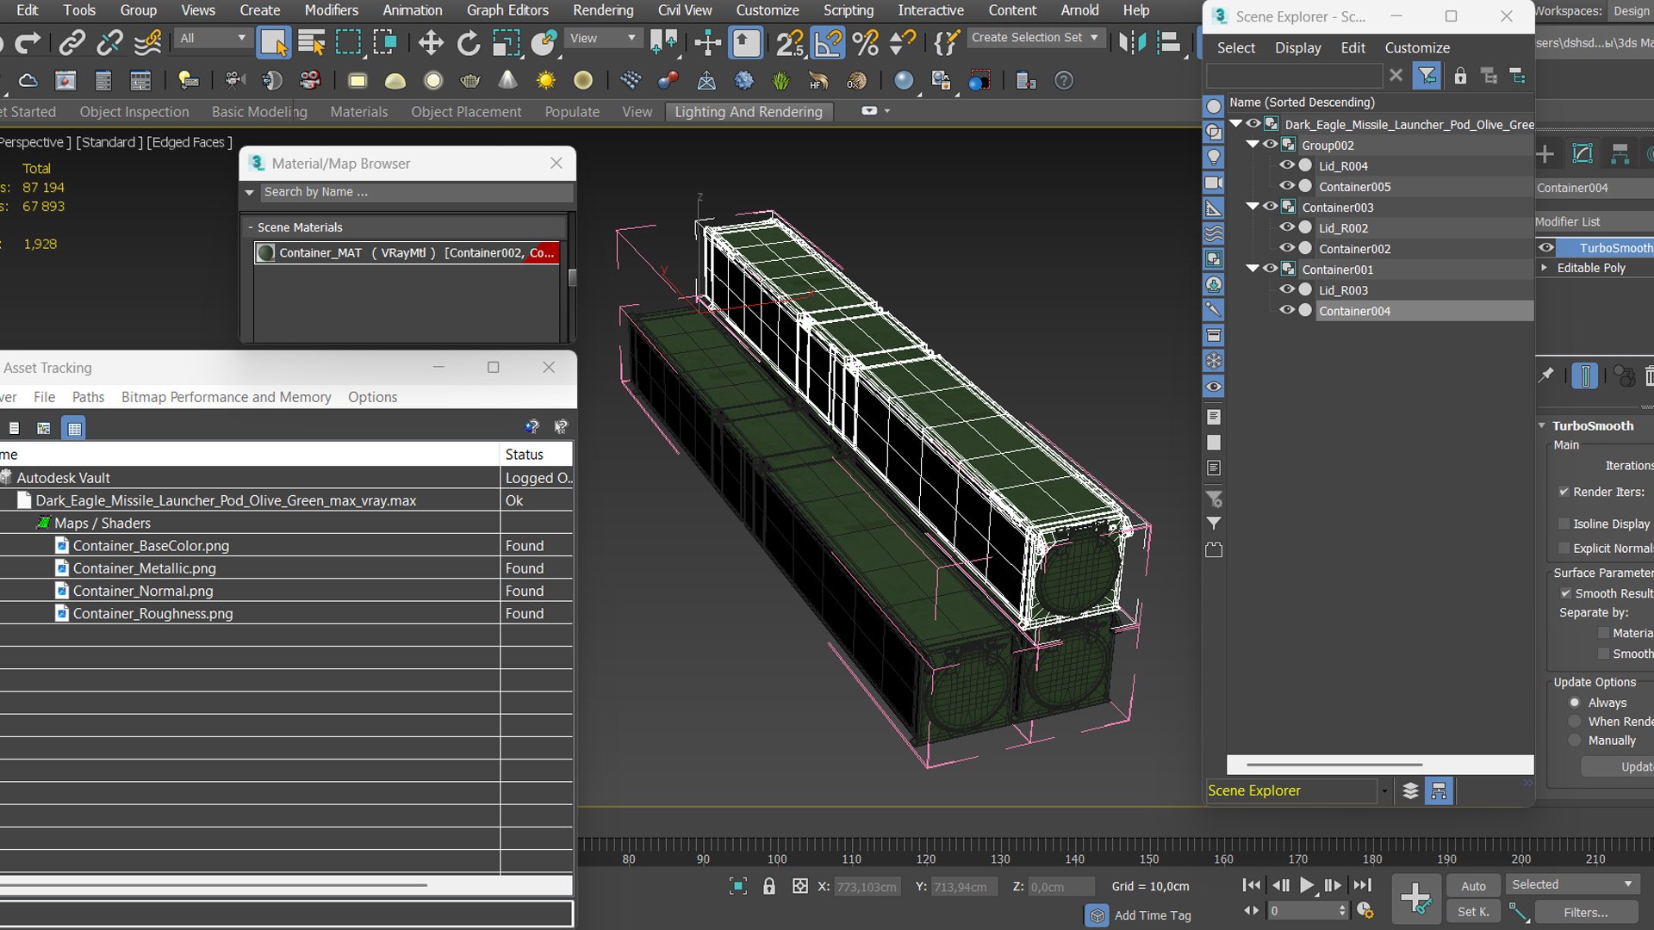Click the Container_MAT material swatch
Screen dimensions: 1654x930
266,252
